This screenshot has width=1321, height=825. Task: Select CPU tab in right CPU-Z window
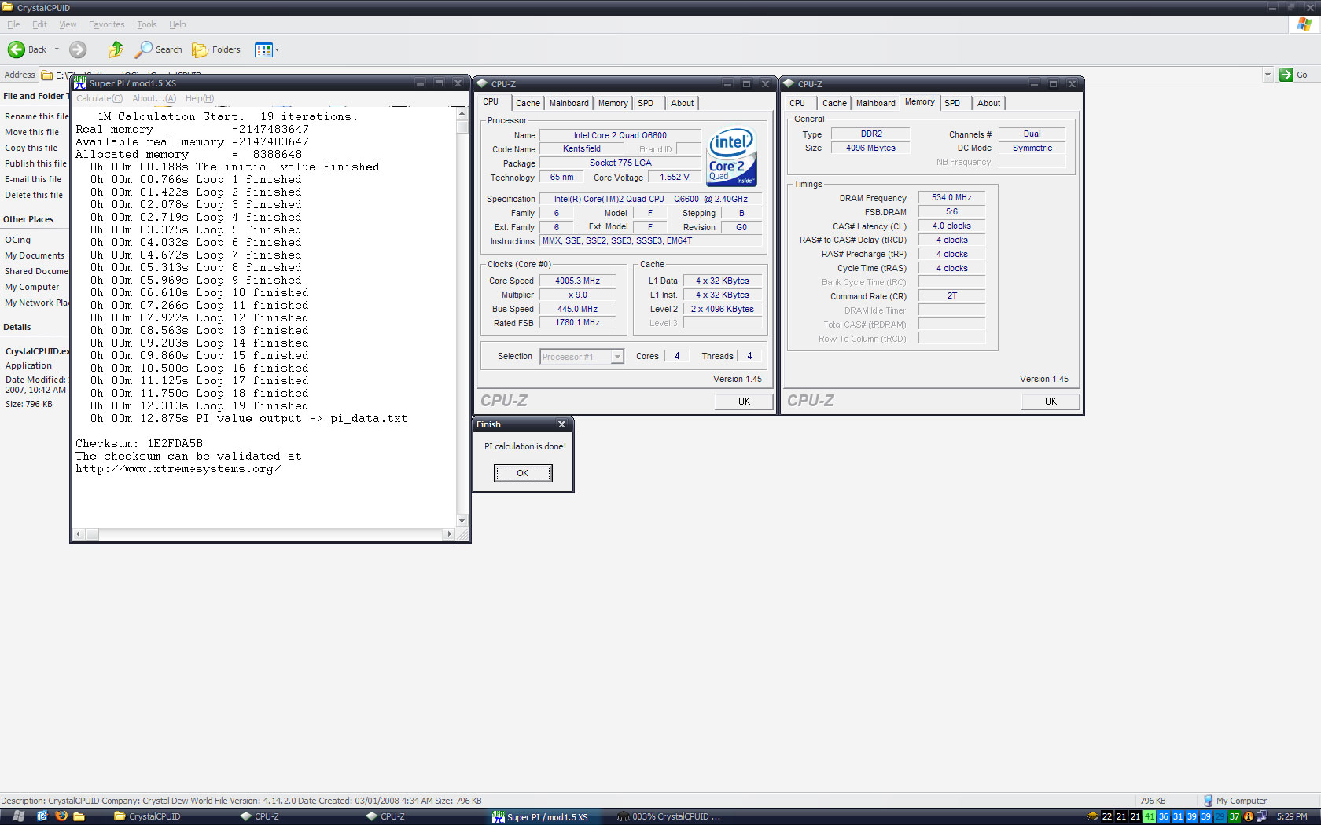point(797,103)
